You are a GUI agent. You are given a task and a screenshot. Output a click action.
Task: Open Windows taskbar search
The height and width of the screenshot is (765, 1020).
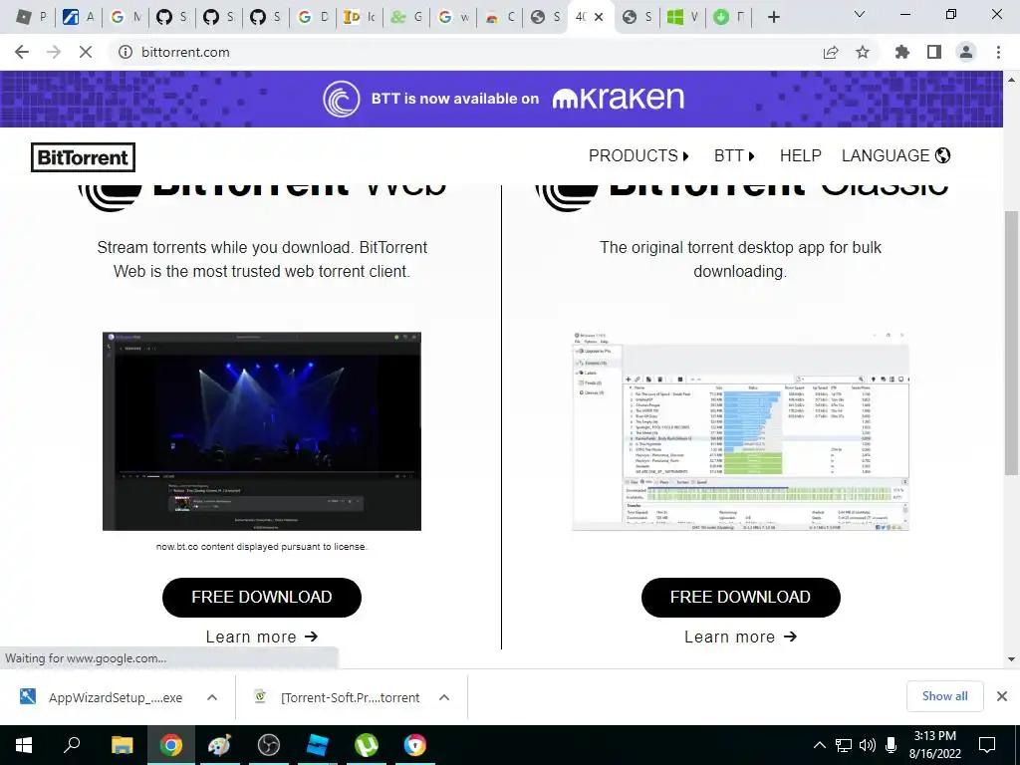tap(72, 745)
